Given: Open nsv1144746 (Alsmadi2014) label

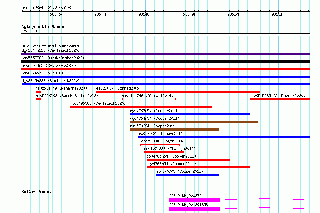Looking at the screenshot, I should pyautogui.click(x=147, y=96).
